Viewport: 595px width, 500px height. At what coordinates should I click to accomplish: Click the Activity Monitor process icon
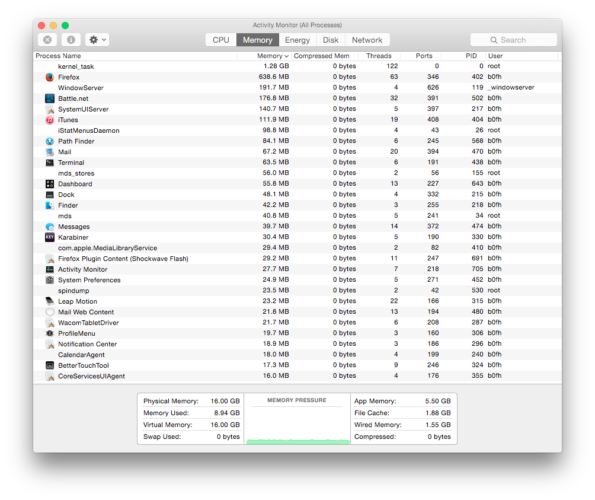[50, 269]
